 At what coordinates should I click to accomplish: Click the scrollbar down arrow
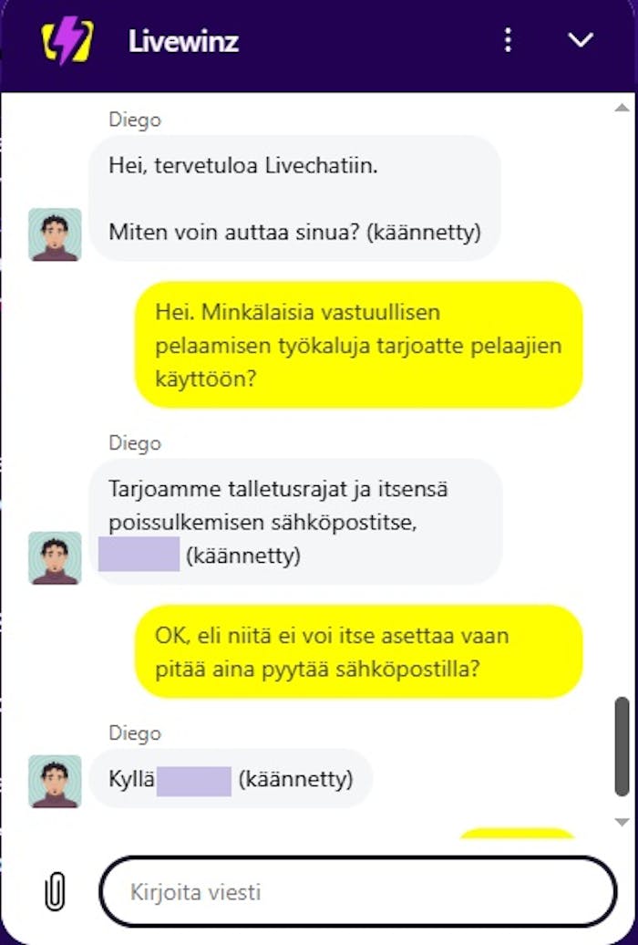622,822
